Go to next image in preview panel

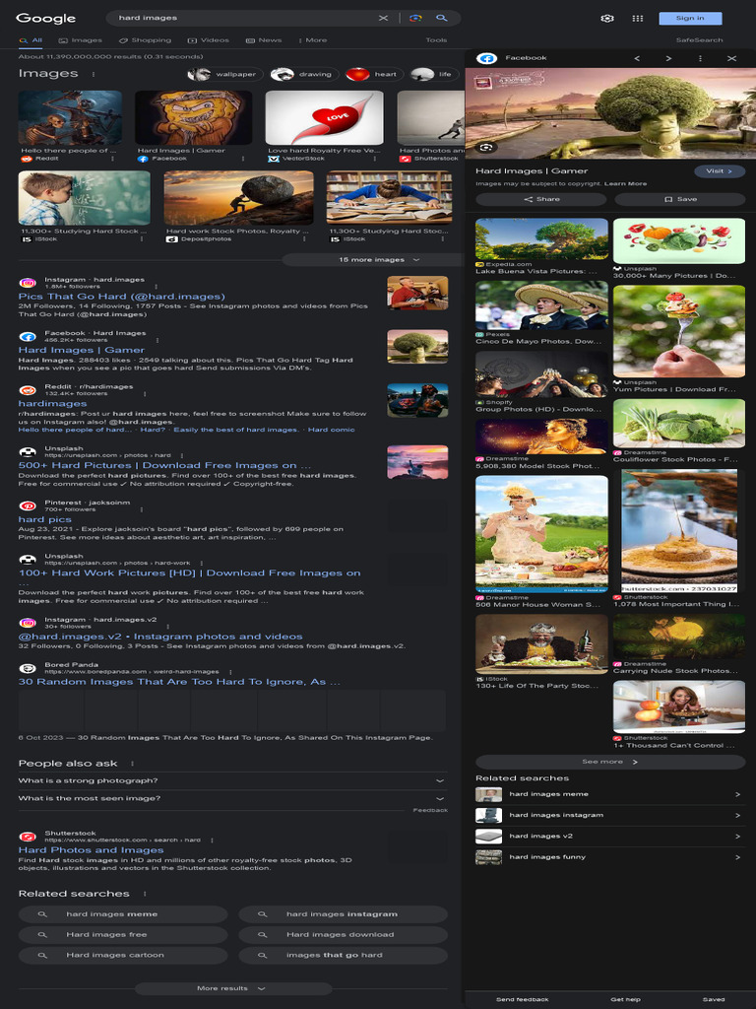668,58
